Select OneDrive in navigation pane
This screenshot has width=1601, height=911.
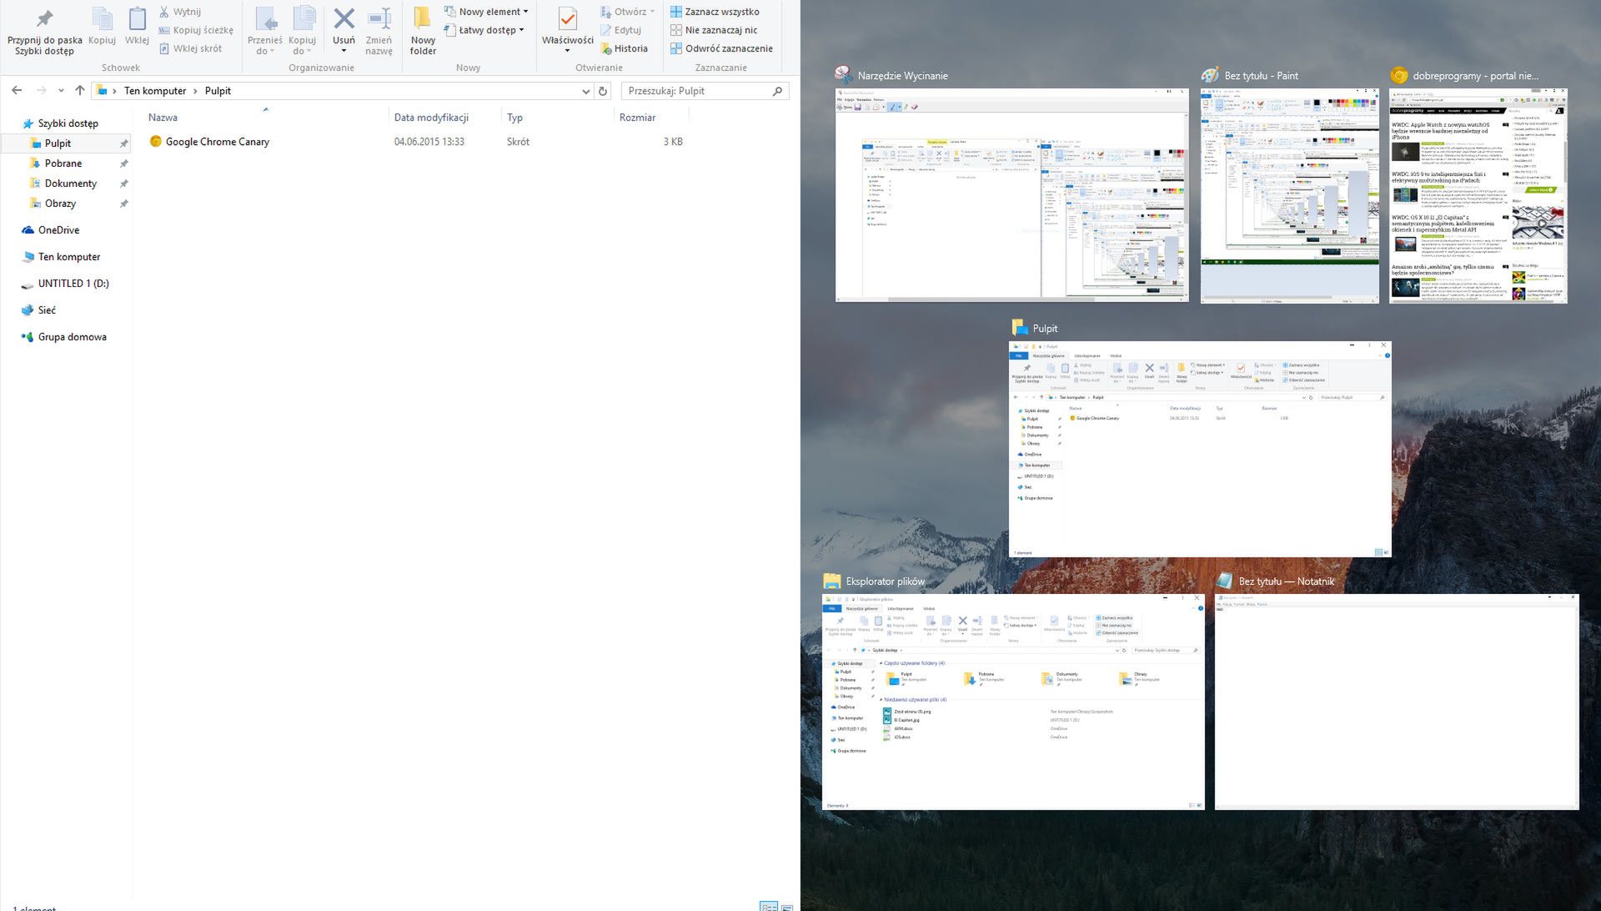pos(58,230)
